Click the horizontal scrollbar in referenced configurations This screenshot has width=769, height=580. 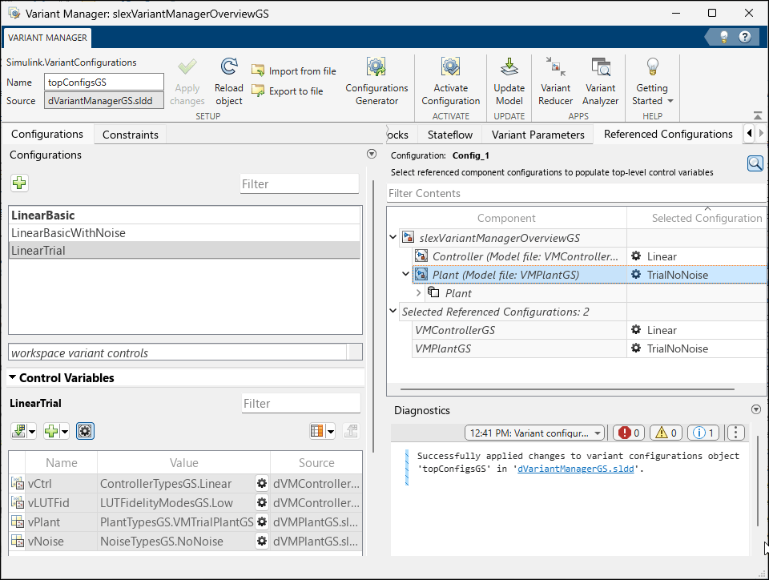[x=567, y=389]
